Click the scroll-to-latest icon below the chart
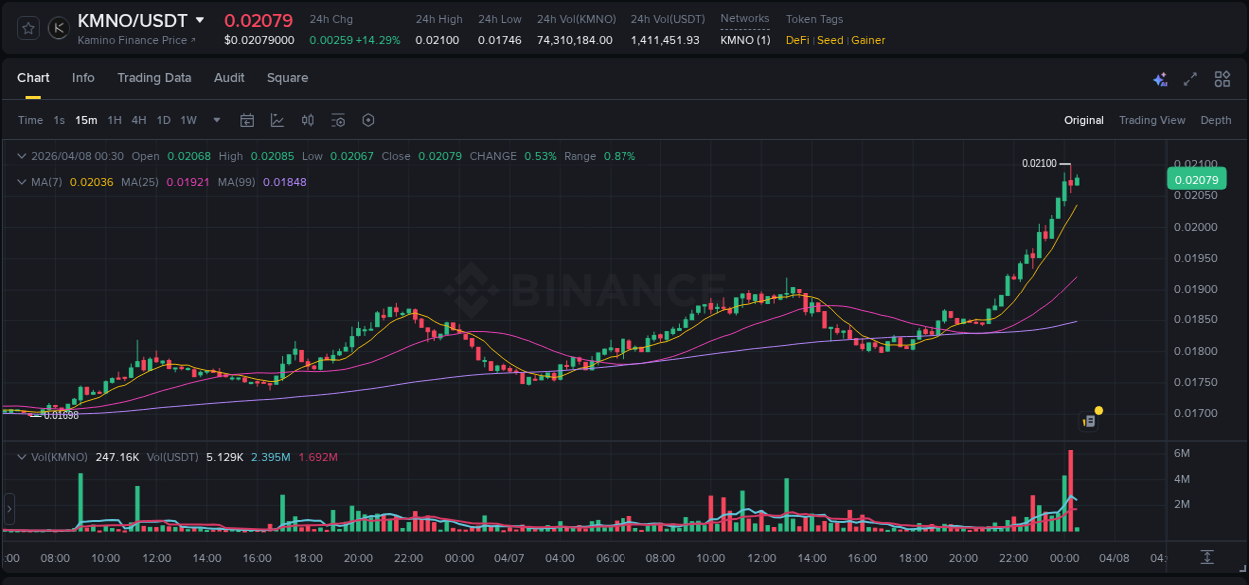This screenshot has width=1249, height=585. pos(1205,557)
